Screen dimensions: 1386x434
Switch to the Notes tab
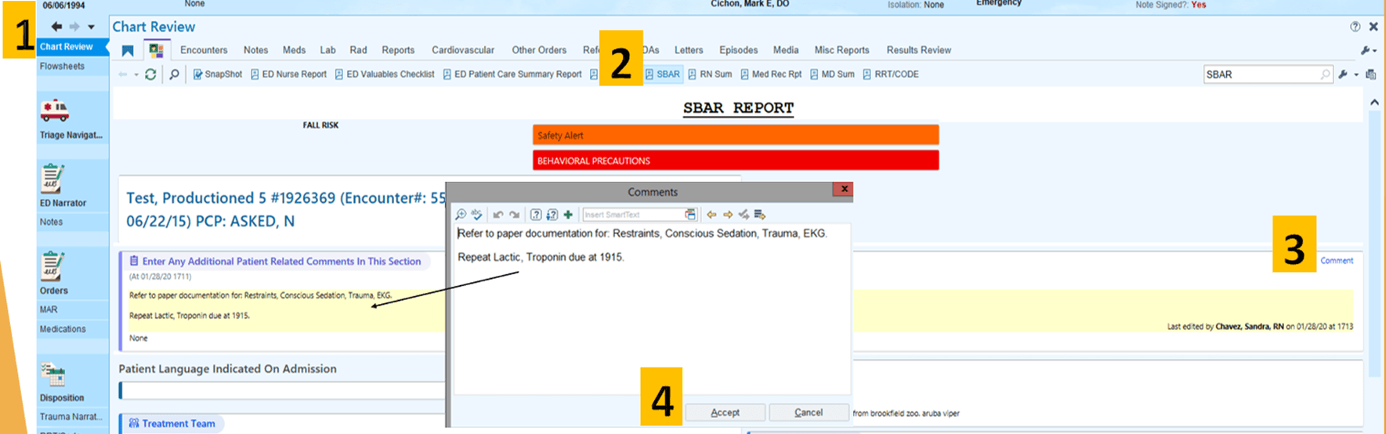click(255, 50)
